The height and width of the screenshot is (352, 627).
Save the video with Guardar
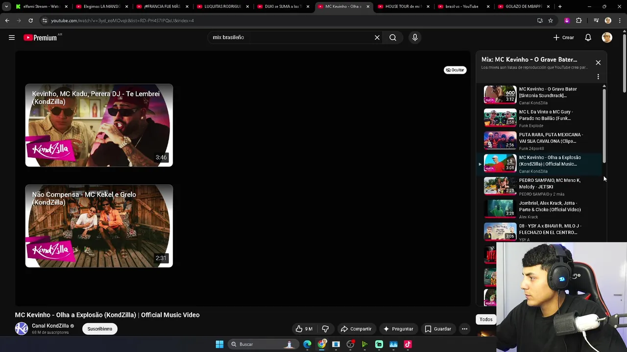438,329
